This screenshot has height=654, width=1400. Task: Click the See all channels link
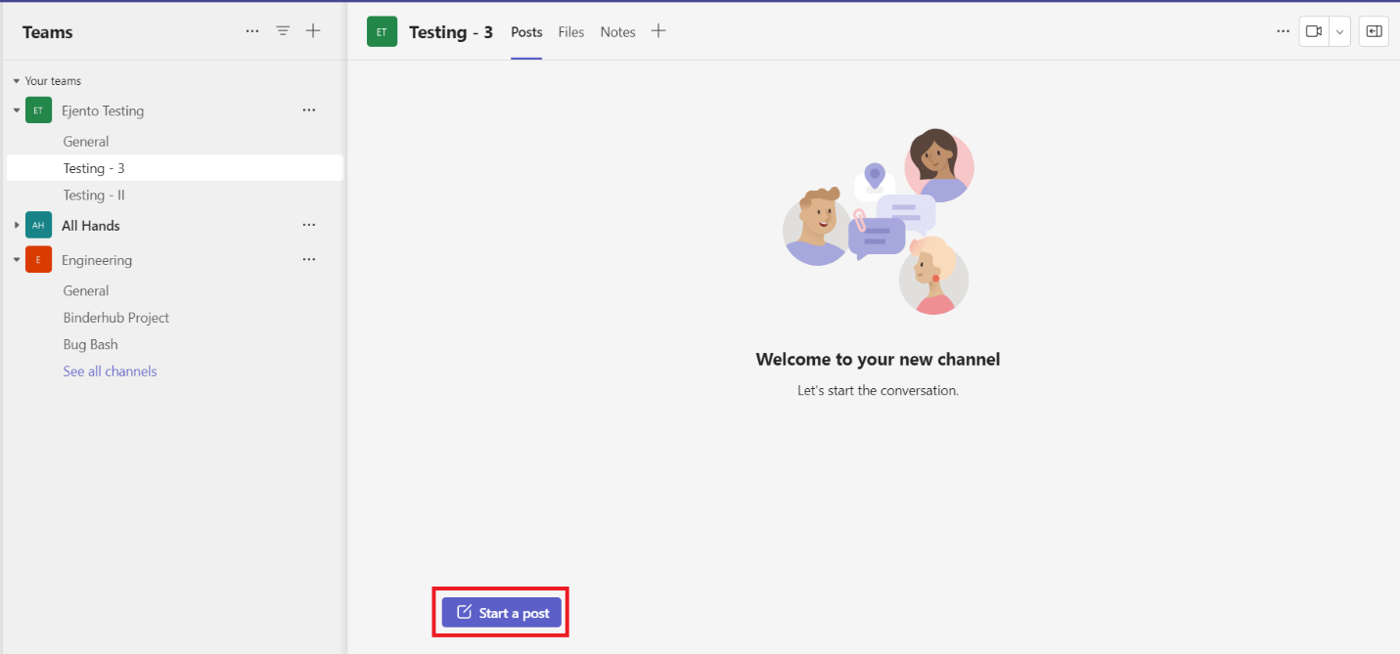(x=110, y=371)
